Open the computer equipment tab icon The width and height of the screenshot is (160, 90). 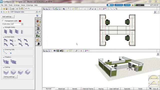38,28
